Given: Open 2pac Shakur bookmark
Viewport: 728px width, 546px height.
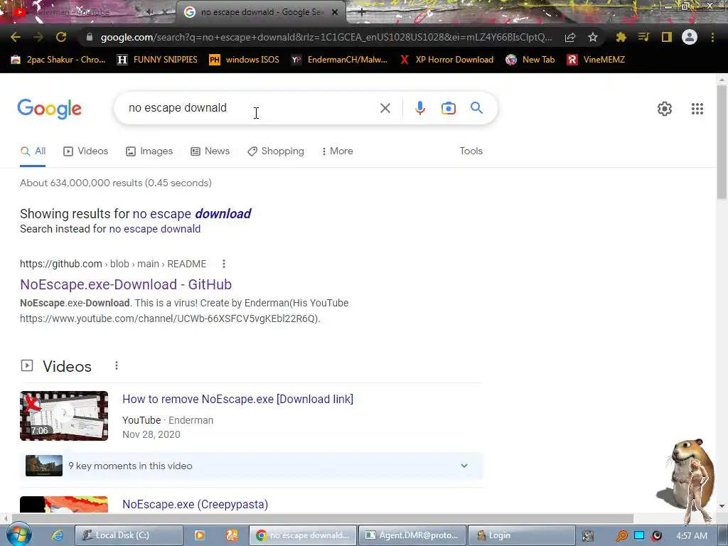Looking at the screenshot, I should 58,60.
